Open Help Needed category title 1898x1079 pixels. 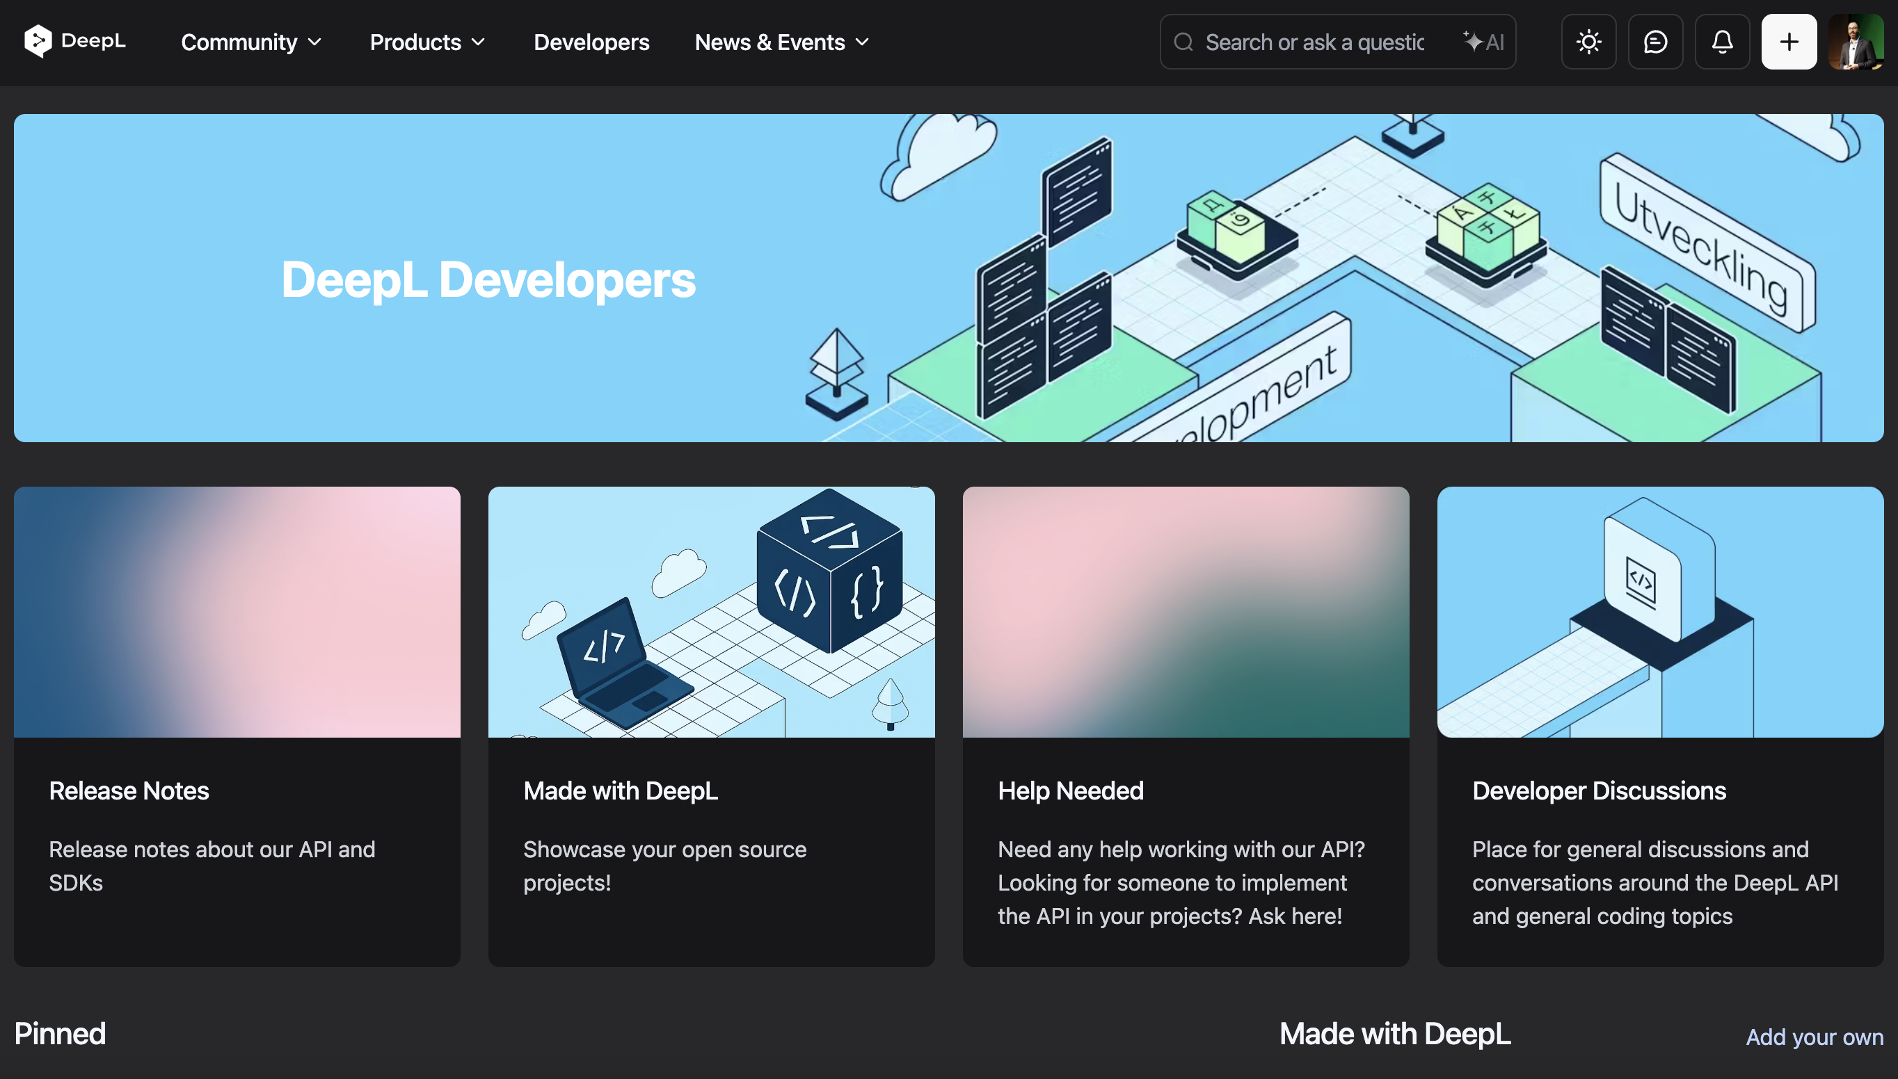coord(1070,790)
